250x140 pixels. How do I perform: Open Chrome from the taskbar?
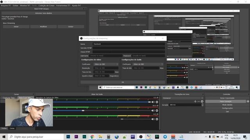tap(92, 136)
